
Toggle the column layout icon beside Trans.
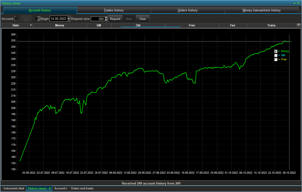(299, 25)
